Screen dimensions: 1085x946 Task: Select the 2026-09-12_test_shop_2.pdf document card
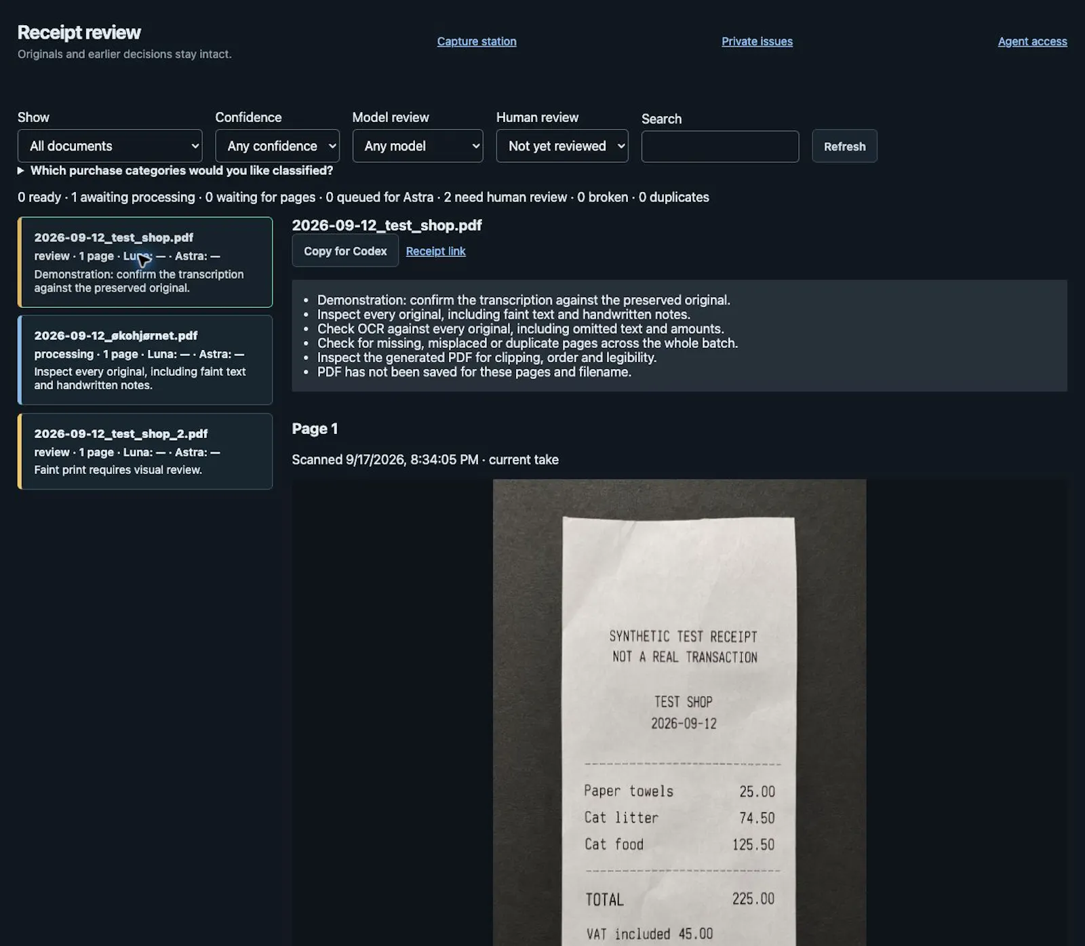pos(145,451)
